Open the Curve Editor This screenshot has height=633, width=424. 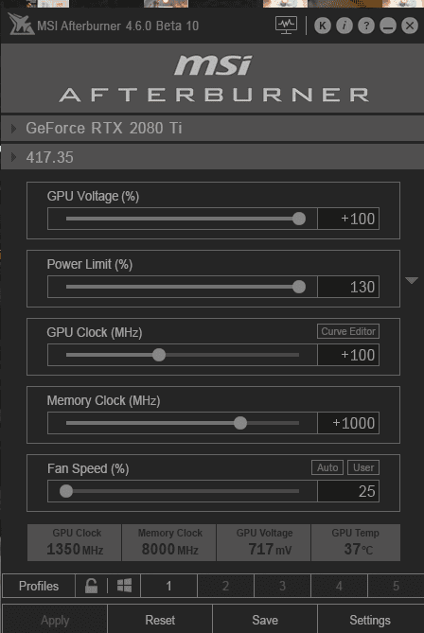click(348, 331)
